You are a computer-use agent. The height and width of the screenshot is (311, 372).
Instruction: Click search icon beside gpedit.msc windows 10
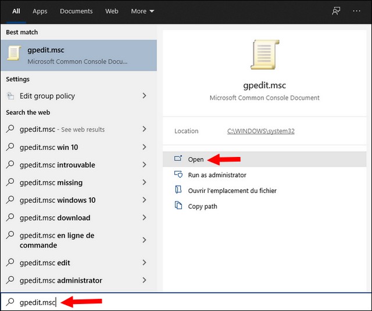(10, 199)
